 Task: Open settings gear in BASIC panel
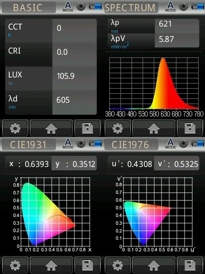tap(15, 128)
